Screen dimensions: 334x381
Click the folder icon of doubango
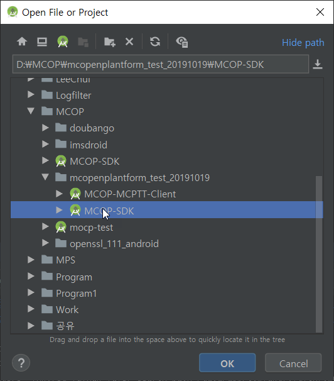coord(61,128)
